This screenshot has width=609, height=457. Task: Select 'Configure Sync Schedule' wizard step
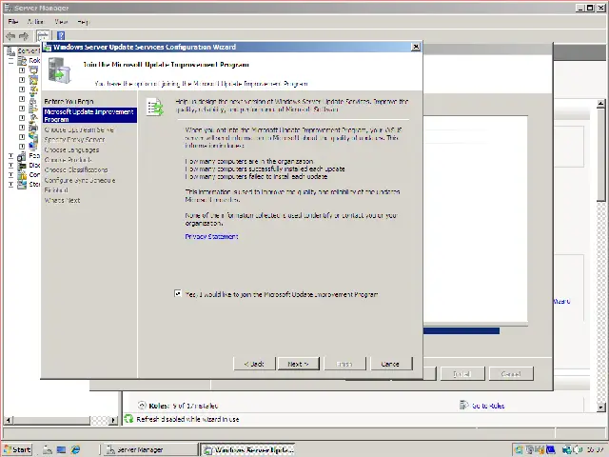[80, 180]
